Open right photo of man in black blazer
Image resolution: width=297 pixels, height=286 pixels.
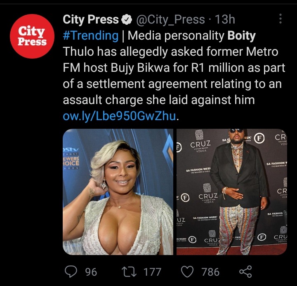pyautogui.click(x=232, y=192)
